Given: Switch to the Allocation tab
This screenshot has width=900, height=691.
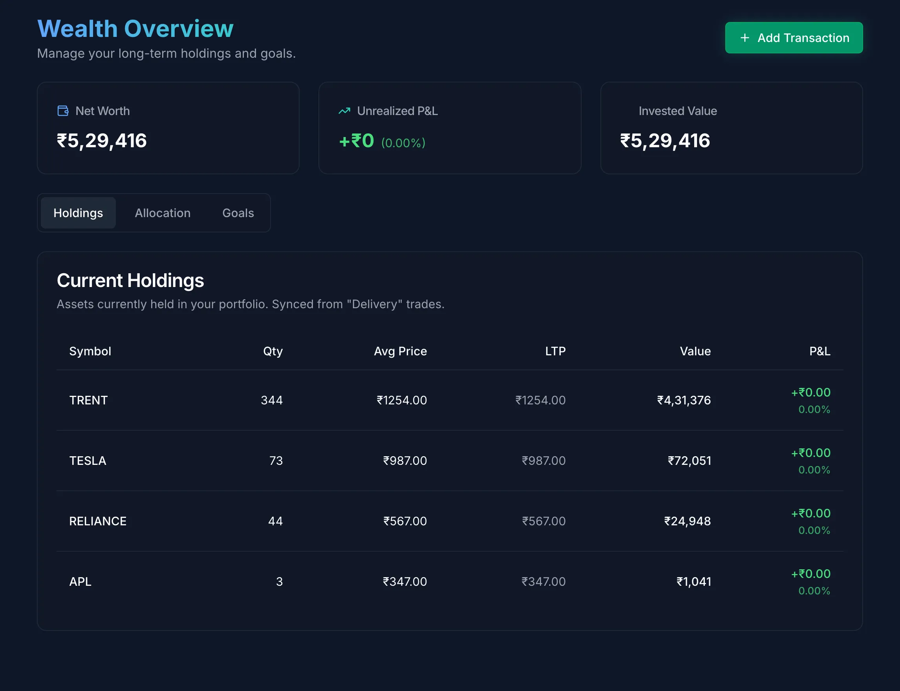Looking at the screenshot, I should coord(163,213).
